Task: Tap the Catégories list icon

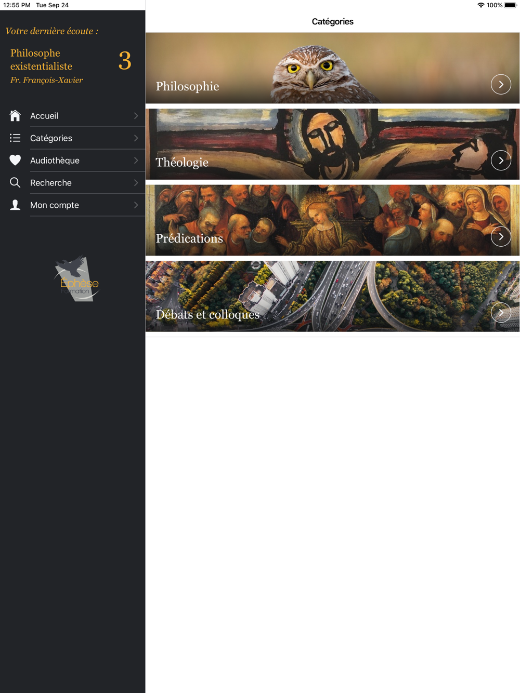Action: coord(15,138)
